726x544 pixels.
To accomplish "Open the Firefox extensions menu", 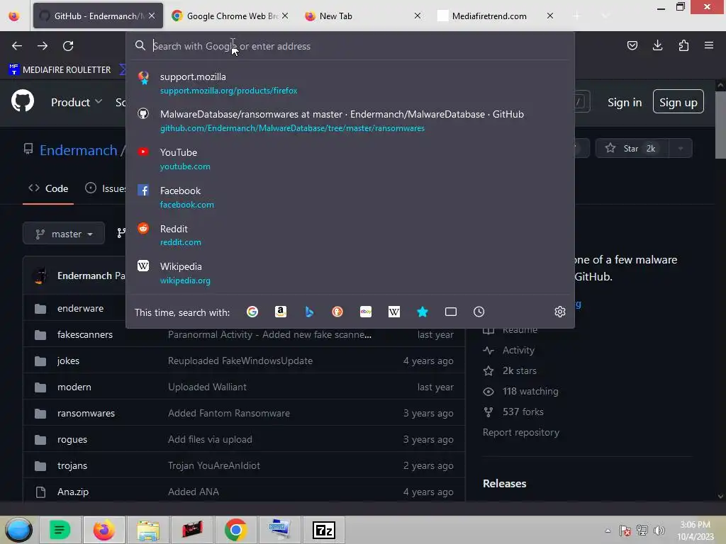I will (683, 45).
